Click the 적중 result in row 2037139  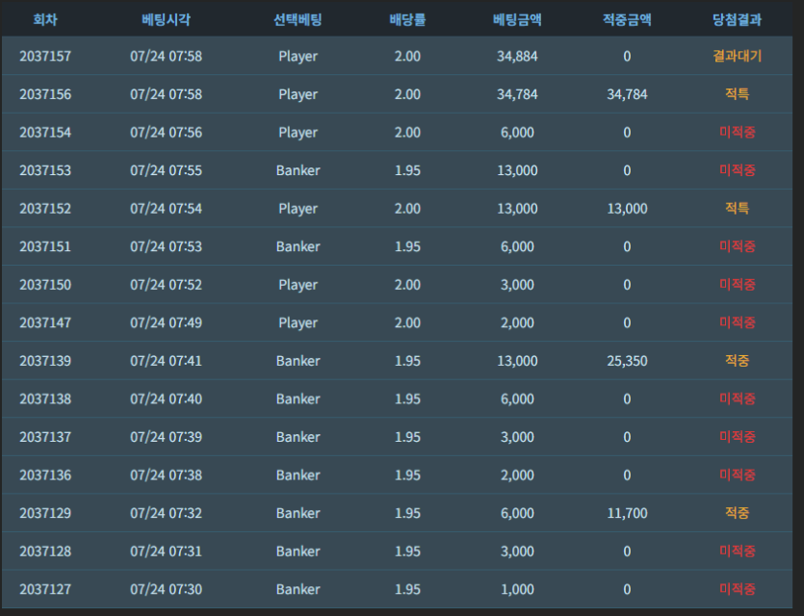pos(738,361)
